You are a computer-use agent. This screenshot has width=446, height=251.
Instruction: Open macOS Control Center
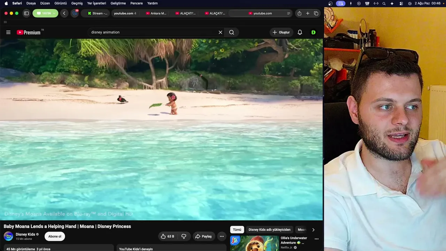pos(401,3)
